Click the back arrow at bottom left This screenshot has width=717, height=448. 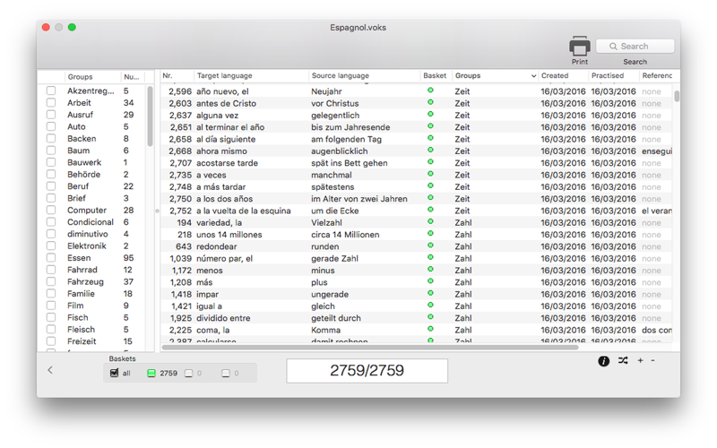coord(50,370)
